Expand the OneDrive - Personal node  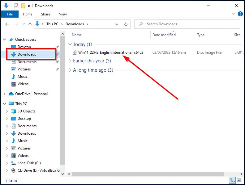pos(5,94)
